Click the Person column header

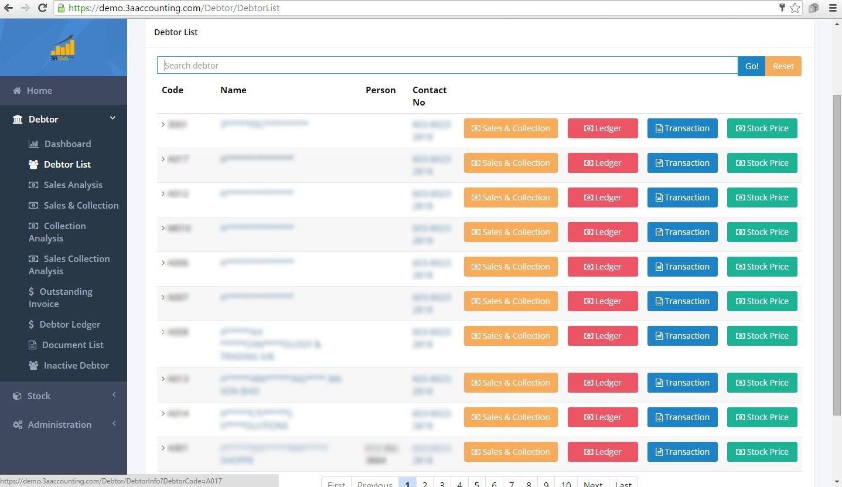(x=380, y=90)
